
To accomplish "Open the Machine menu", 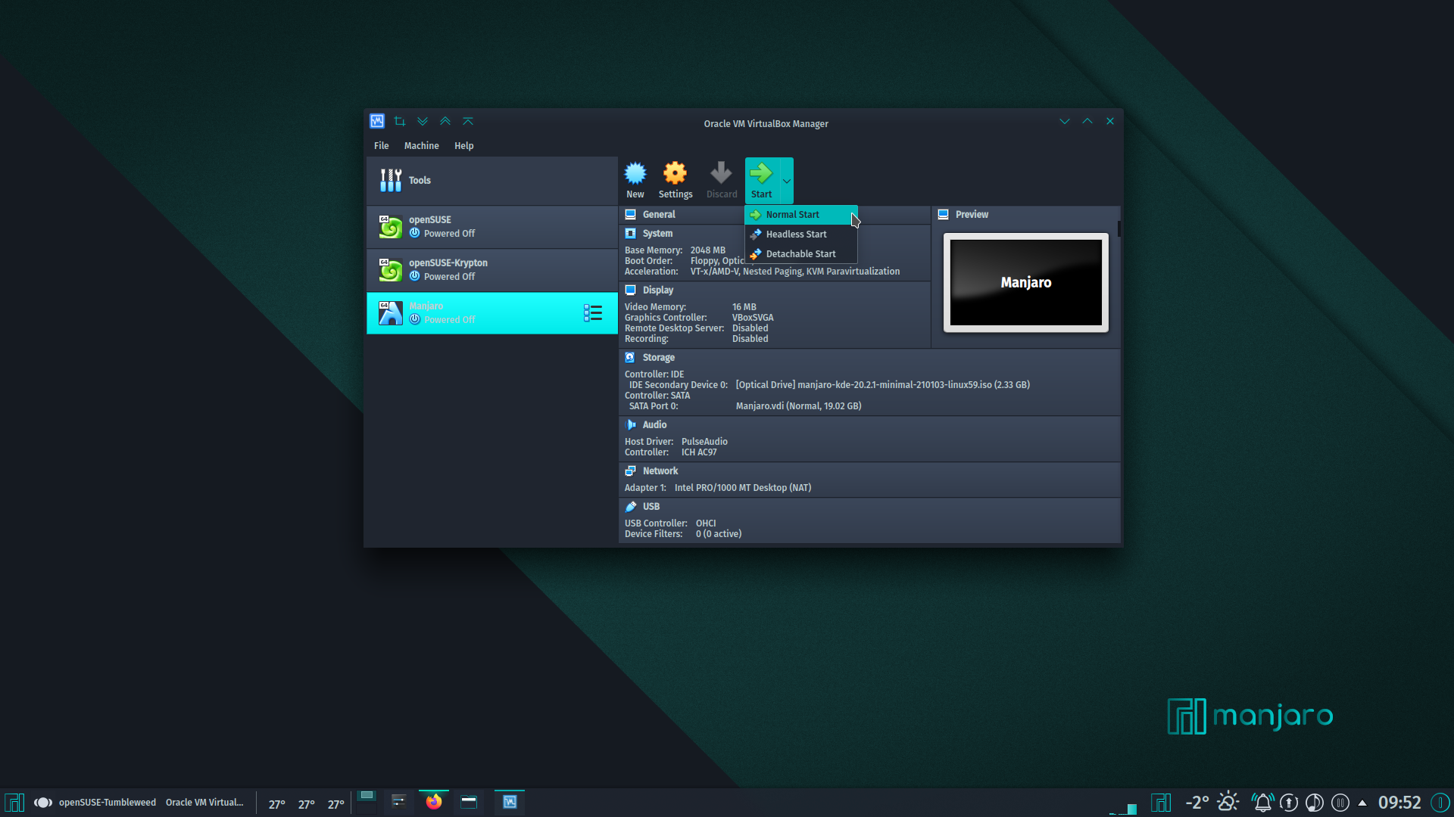I will click(421, 146).
